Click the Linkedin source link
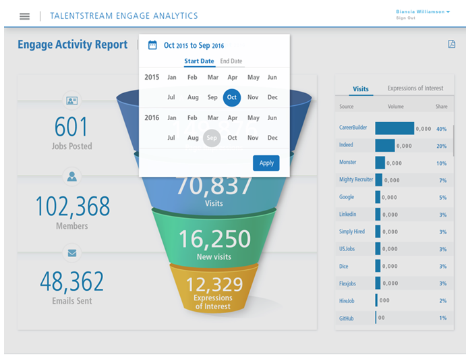The image size is (470, 357). coord(347,214)
